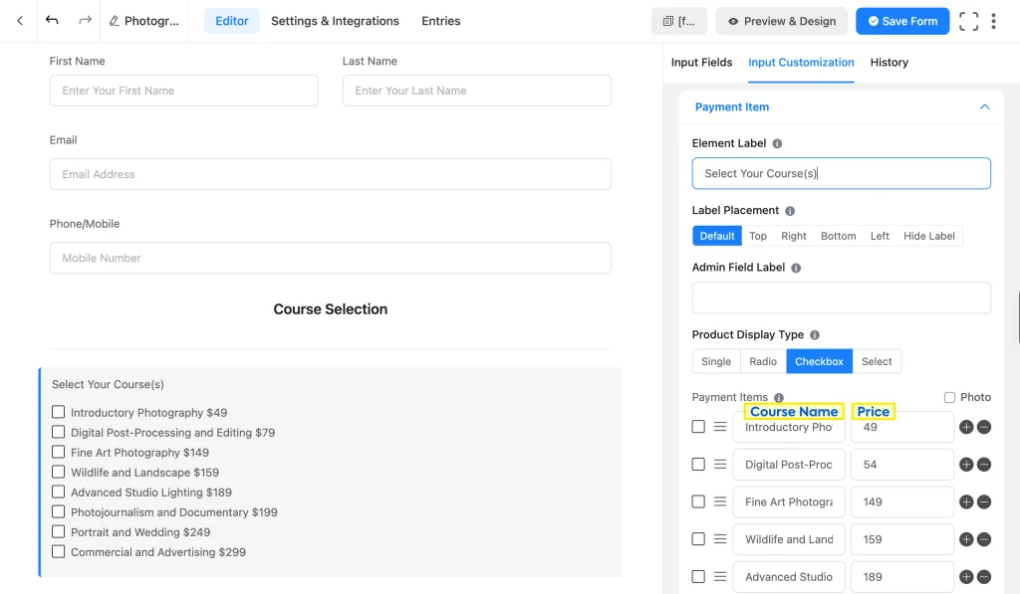This screenshot has height=594, width=1020.
Task: Click drag handle of Advanced Studio item
Action: click(720, 576)
